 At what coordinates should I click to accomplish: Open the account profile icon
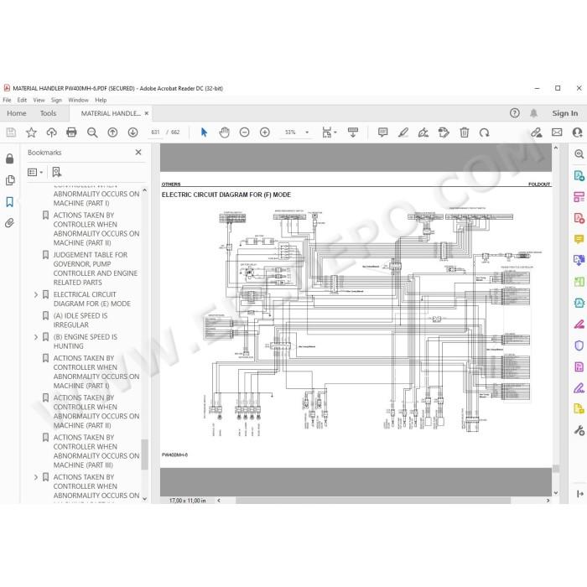[578, 132]
